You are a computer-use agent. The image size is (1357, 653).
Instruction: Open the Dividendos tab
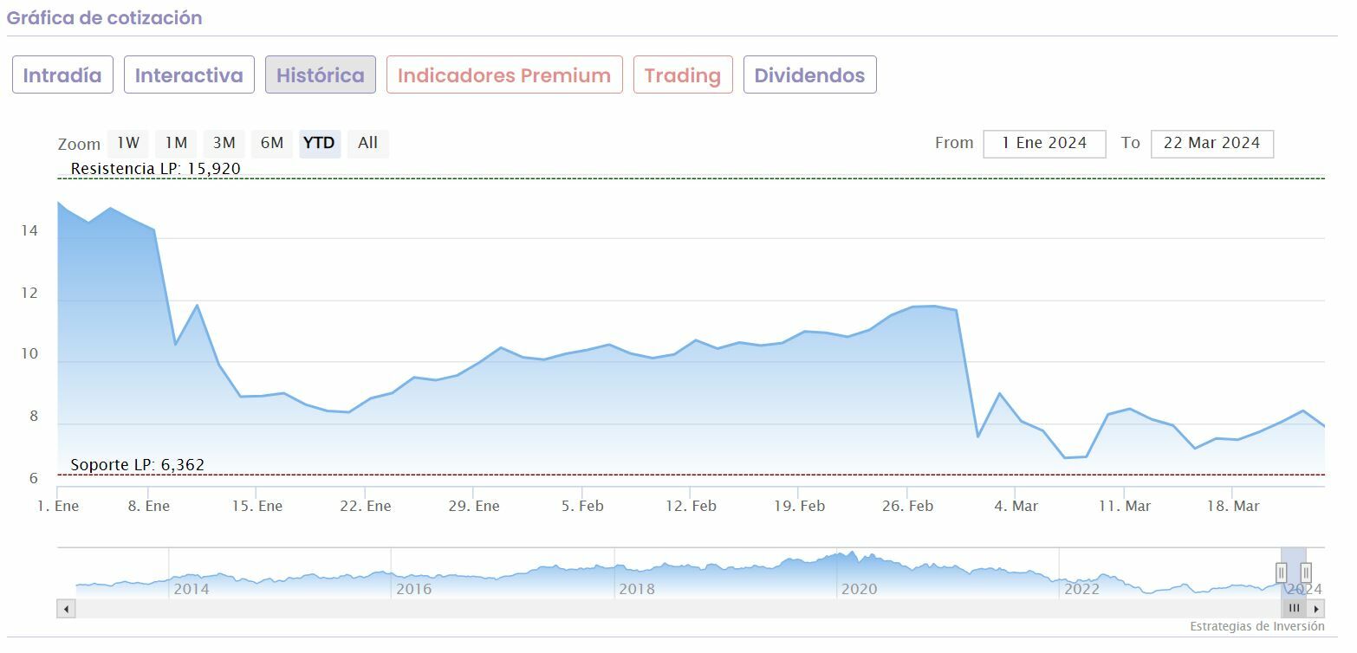[809, 75]
